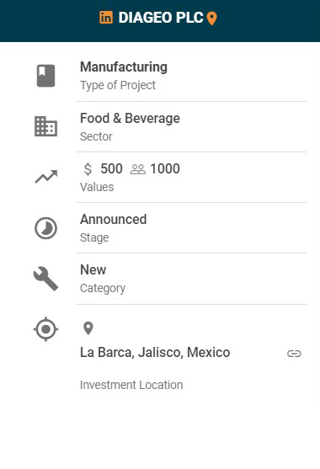Click the trending arrow icon beside Values
320x469 pixels.
click(x=45, y=177)
